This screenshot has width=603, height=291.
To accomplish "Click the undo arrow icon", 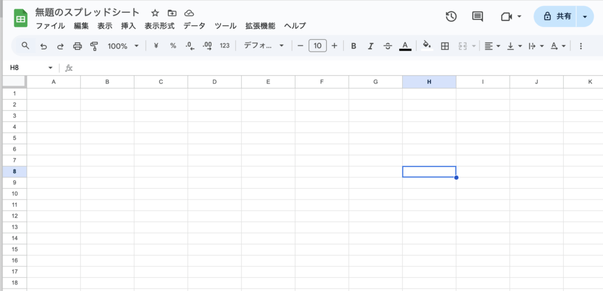I will 43,46.
